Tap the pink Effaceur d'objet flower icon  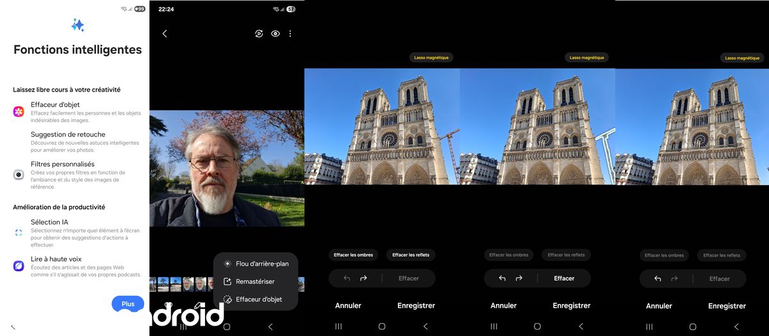click(x=19, y=112)
